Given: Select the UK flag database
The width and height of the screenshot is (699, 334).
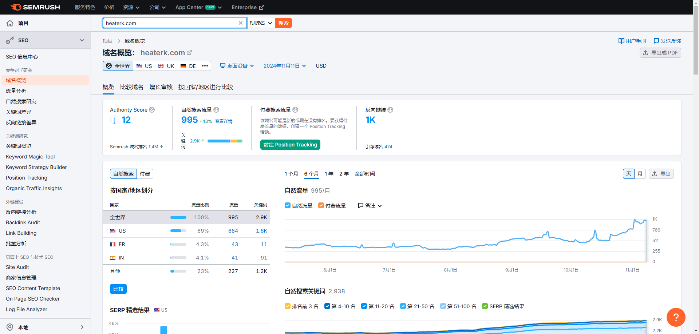Looking at the screenshot, I should click(x=166, y=66).
